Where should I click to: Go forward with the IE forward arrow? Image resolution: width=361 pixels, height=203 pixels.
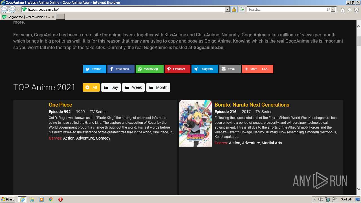click(12, 10)
